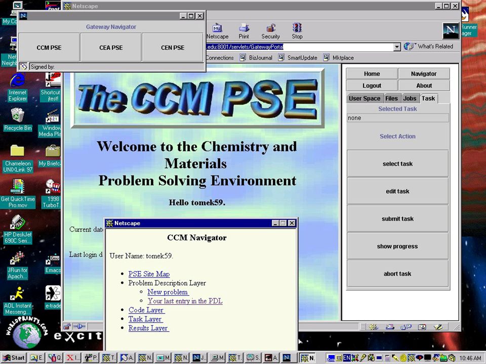The width and height of the screenshot is (486, 364).
Task: Switch to the Files tab
Action: [392, 99]
